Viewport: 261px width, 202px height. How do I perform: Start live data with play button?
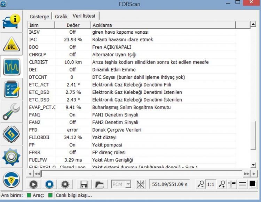tap(33, 184)
